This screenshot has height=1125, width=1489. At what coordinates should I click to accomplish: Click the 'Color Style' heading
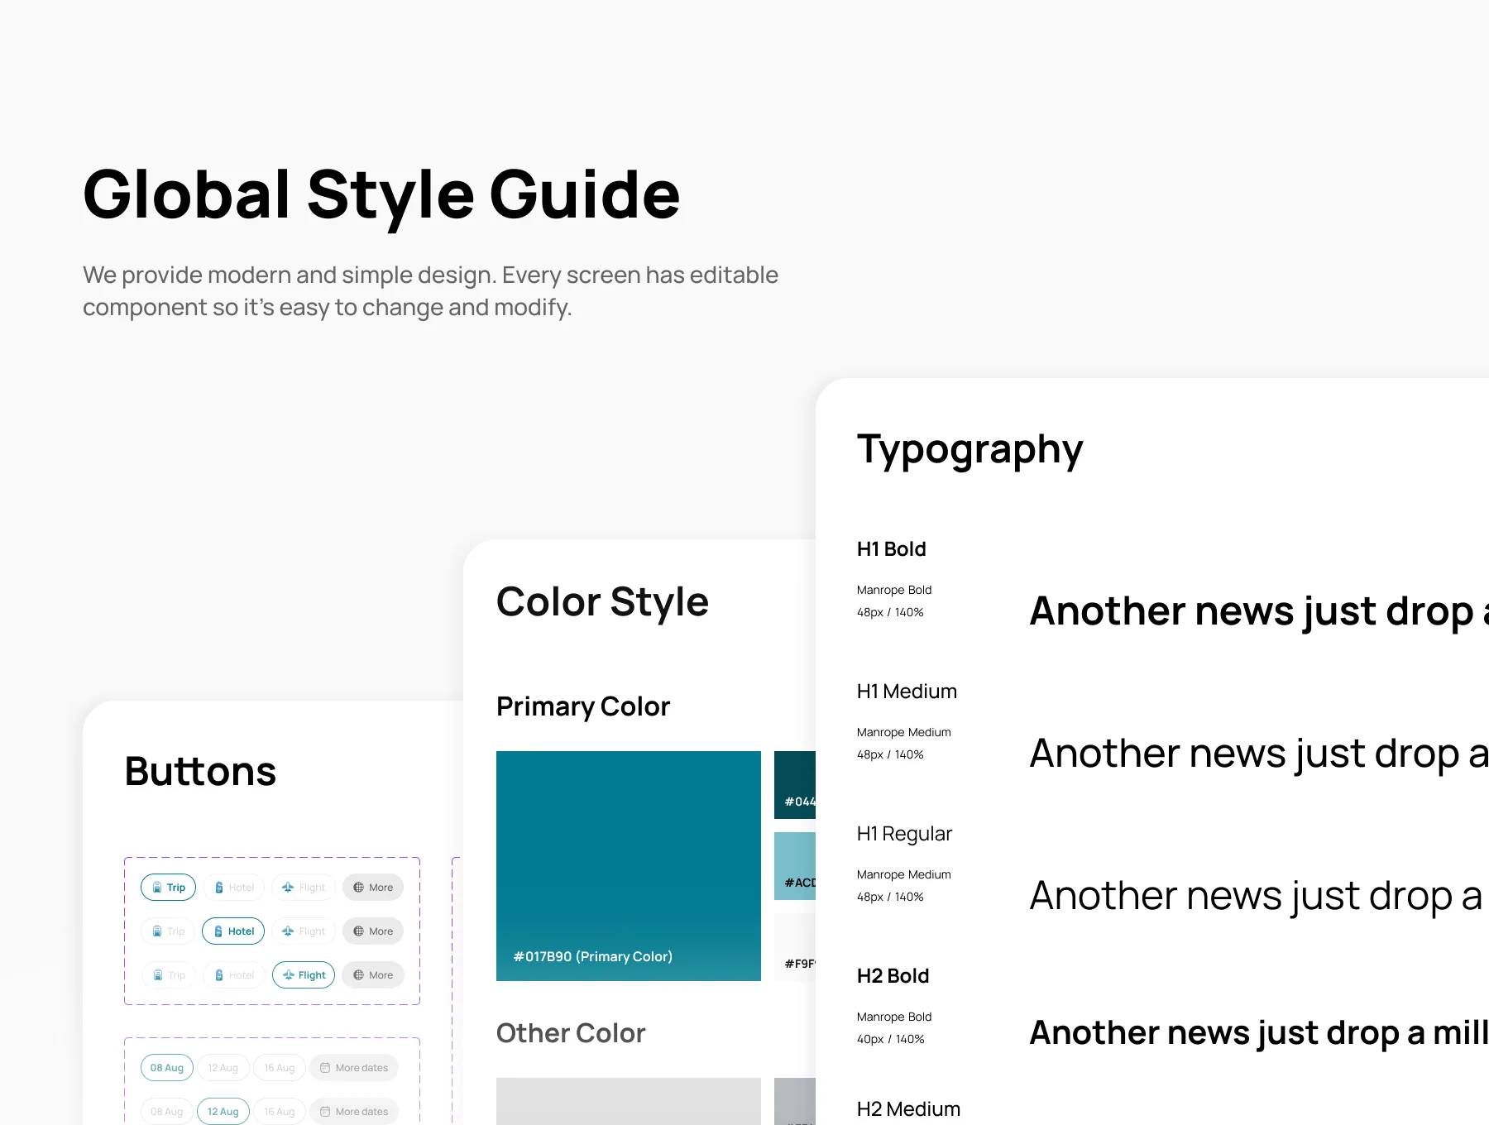point(602,602)
